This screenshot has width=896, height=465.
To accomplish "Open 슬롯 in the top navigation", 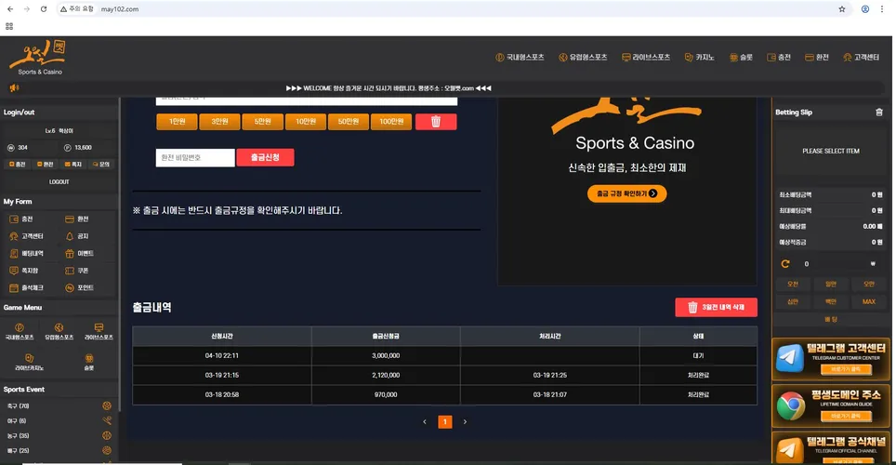I will tap(741, 58).
